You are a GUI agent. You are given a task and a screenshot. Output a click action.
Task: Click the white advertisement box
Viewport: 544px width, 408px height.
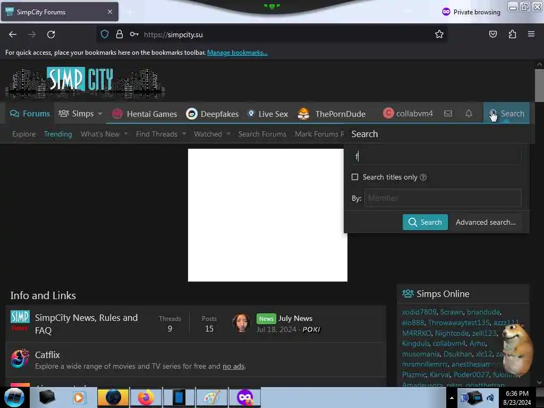click(x=268, y=215)
